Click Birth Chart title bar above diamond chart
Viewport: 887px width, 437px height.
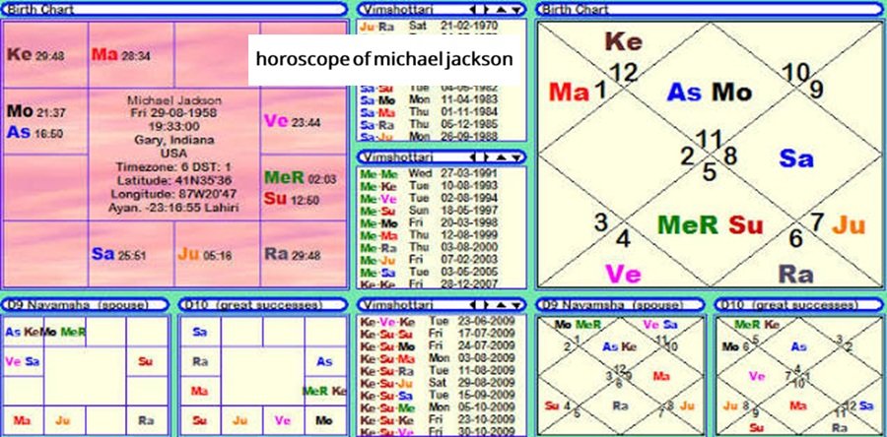tap(711, 10)
